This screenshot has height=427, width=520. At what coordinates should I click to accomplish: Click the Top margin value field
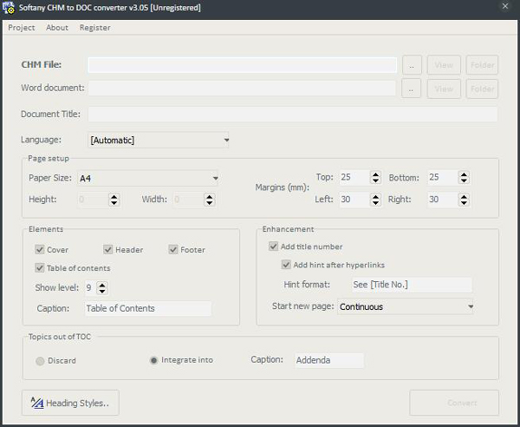[354, 177]
